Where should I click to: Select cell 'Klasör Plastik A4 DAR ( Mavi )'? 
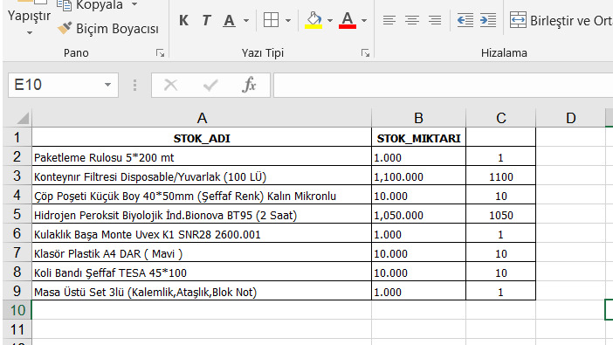202,252
